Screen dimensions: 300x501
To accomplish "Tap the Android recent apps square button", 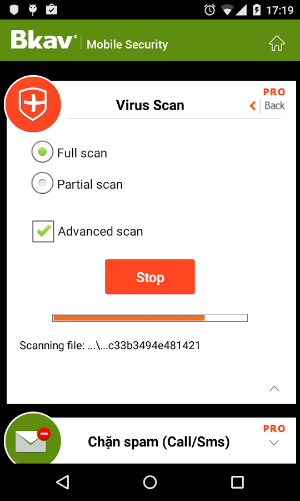I will [x=238, y=482].
